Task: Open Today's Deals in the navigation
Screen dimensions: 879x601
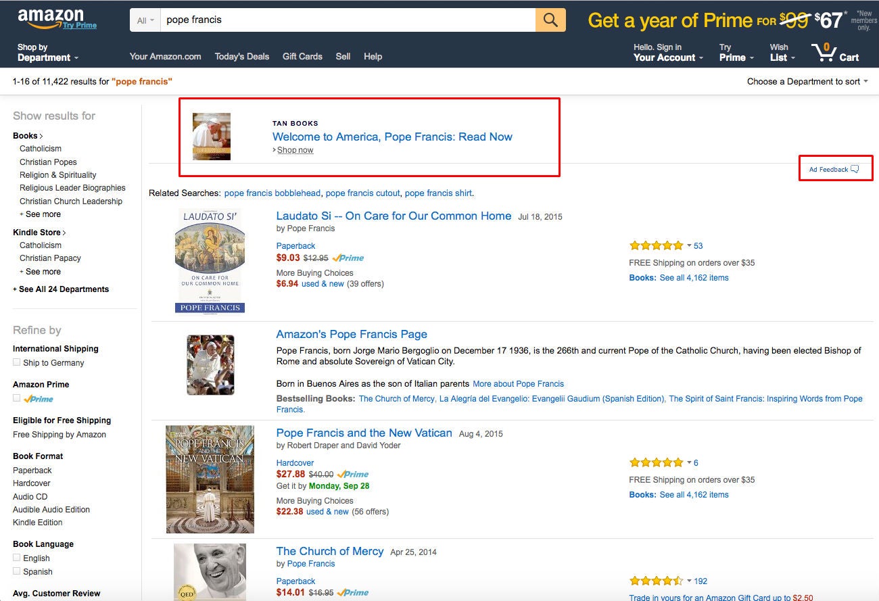Action: (242, 57)
